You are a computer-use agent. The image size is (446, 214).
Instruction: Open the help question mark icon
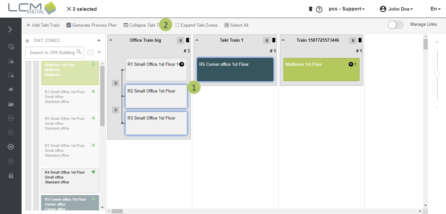[319, 10]
